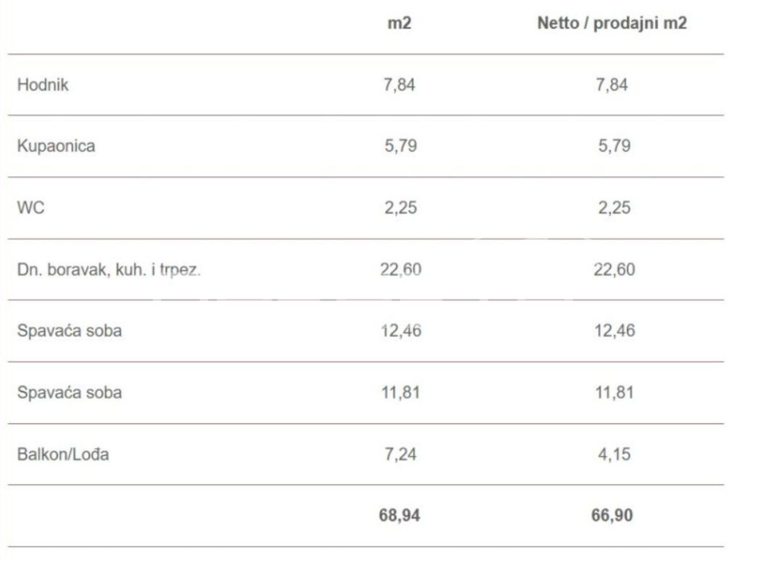Select Hodnik 7,84 in the Netto column
764x570 pixels.
pyautogui.click(x=612, y=85)
